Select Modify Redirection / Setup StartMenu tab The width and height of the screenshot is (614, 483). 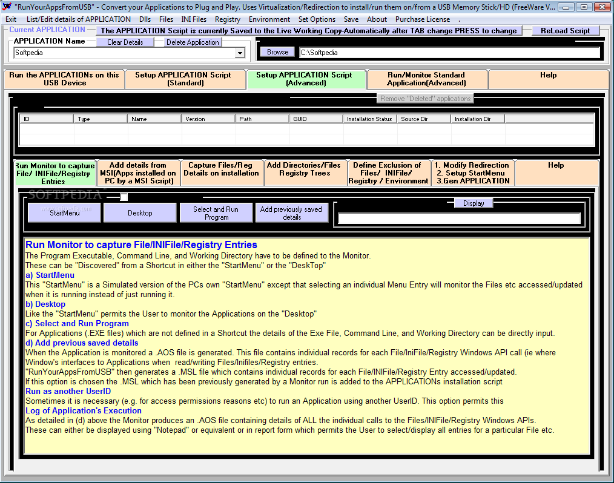pos(473,173)
